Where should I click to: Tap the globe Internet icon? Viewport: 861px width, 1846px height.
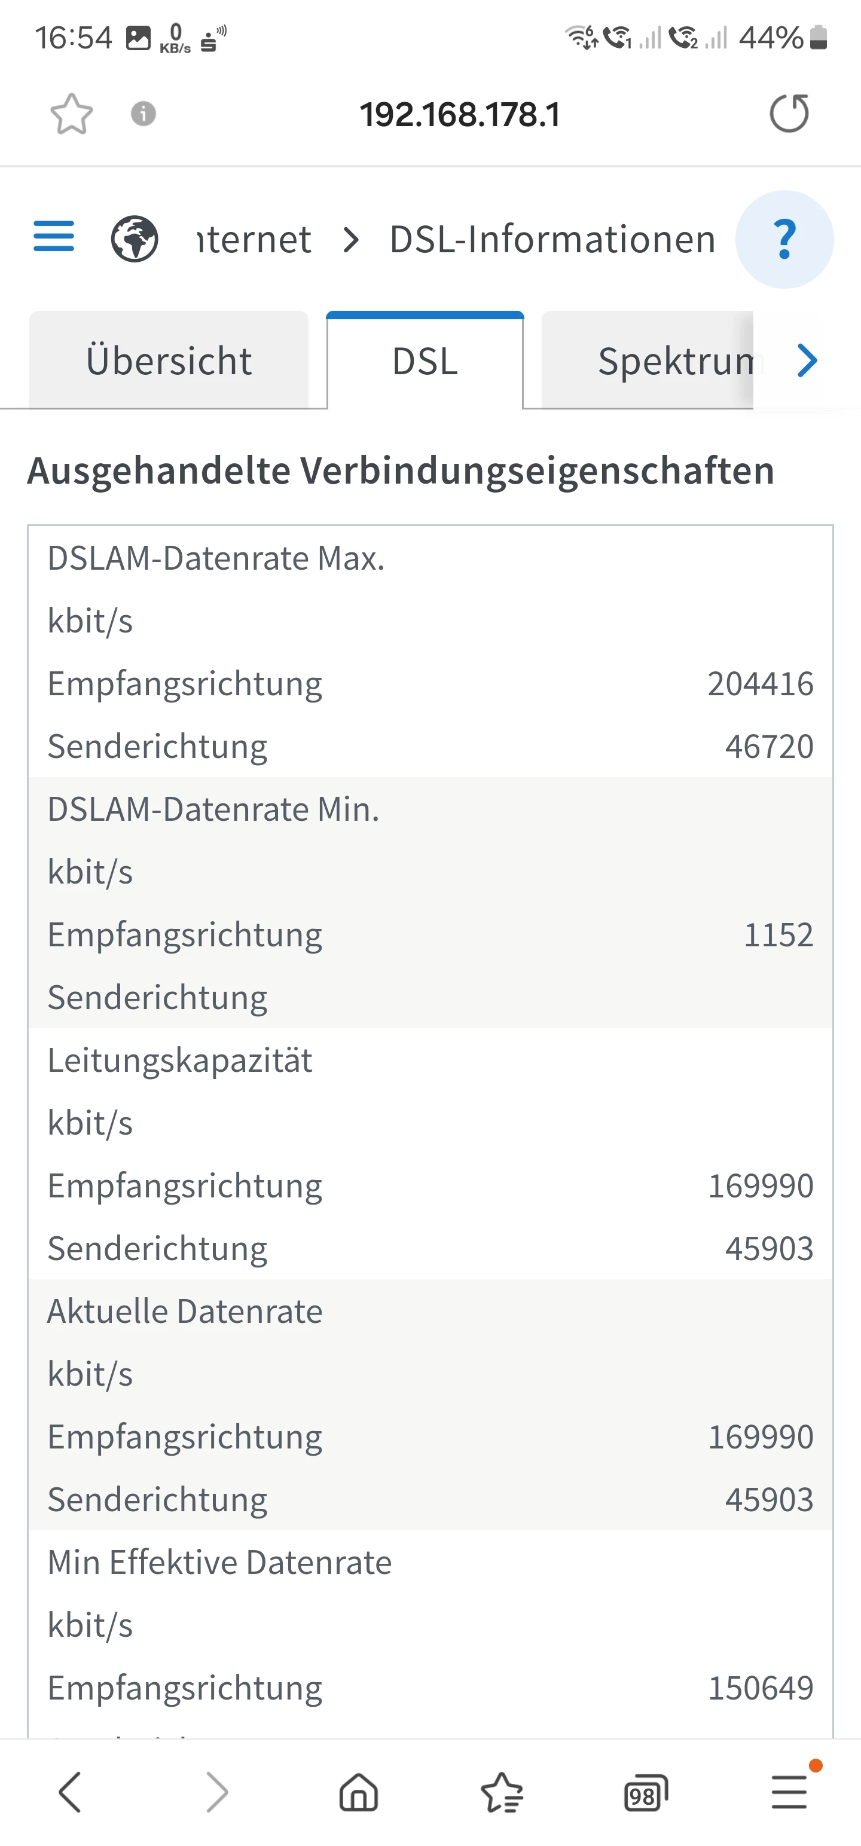[x=134, y=239]
